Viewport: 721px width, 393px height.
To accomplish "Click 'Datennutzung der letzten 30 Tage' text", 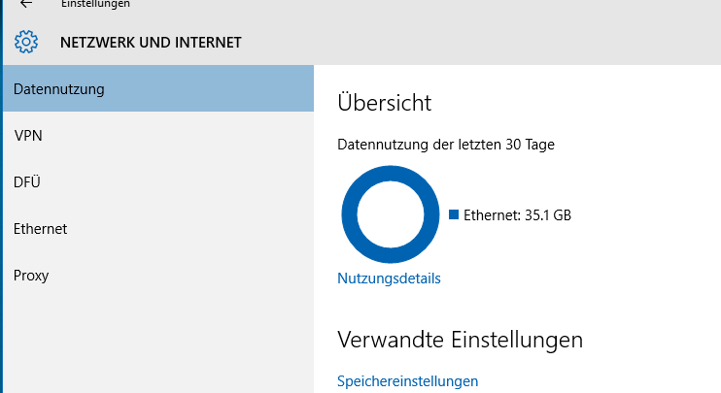I will (x=446, y=145).
